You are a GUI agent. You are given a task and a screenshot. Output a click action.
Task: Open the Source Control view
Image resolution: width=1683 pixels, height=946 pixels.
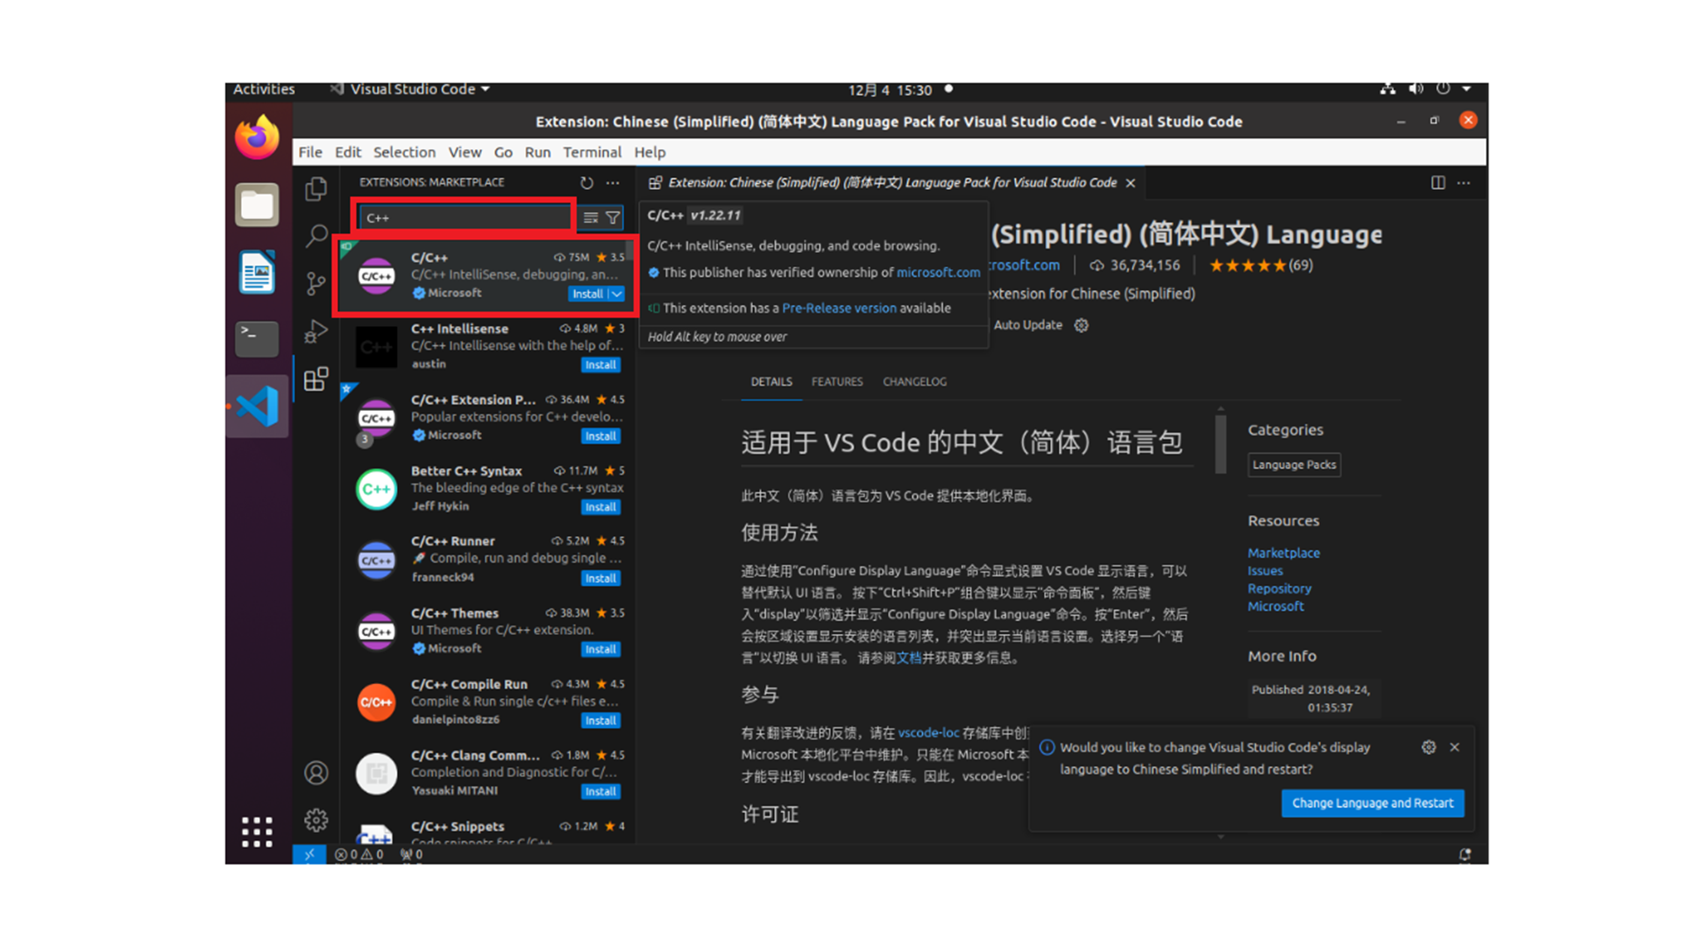tap(316, 283)
